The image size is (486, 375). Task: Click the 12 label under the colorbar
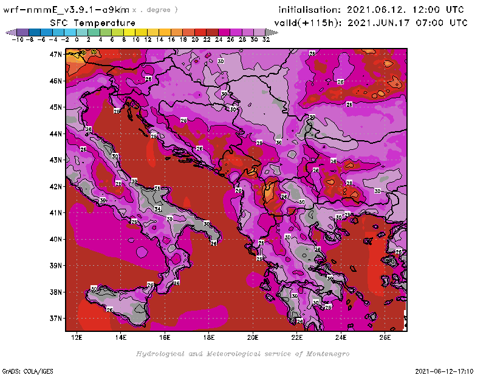148,39
